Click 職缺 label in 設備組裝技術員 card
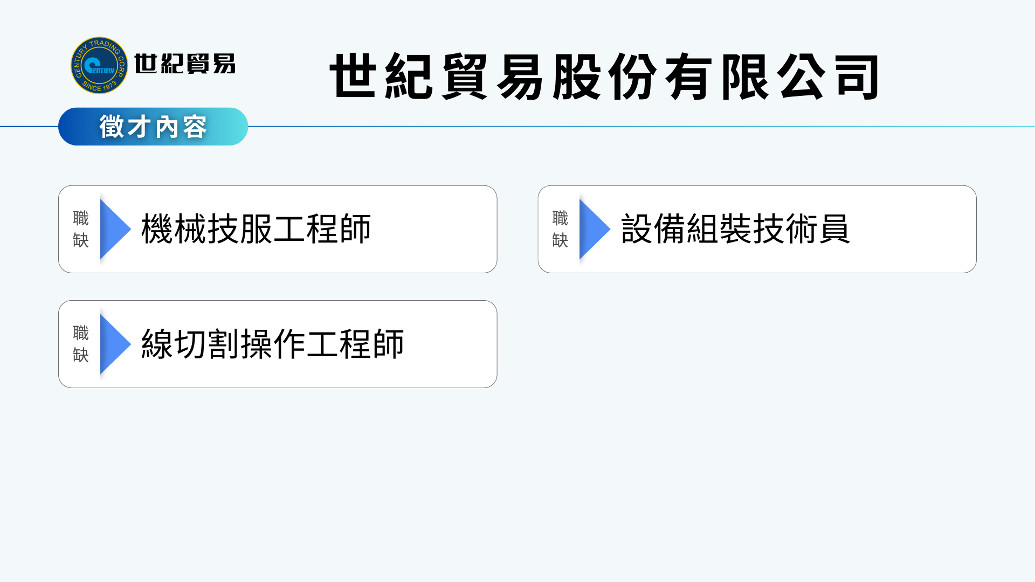Image resolution: width=1035 pixels, height=582 pixels. [560, 229]
